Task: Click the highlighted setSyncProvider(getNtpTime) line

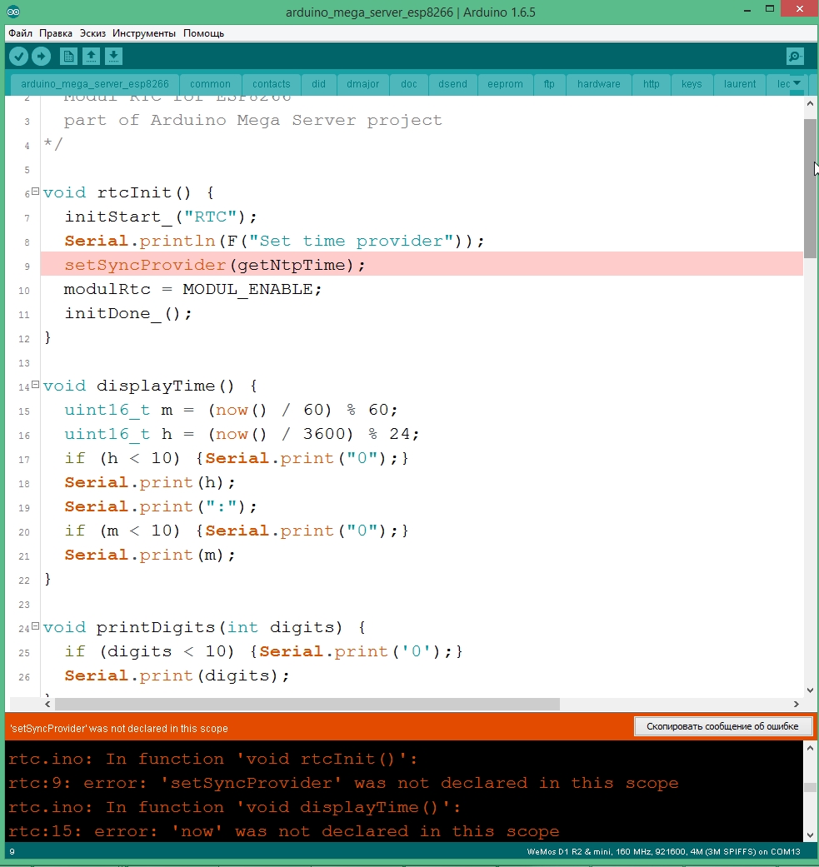Action: 422,265
